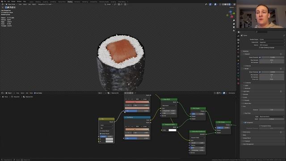The image size is (286, 161).
Task: Toggle Clamp Result in Mix node
Action: [101, 131]
